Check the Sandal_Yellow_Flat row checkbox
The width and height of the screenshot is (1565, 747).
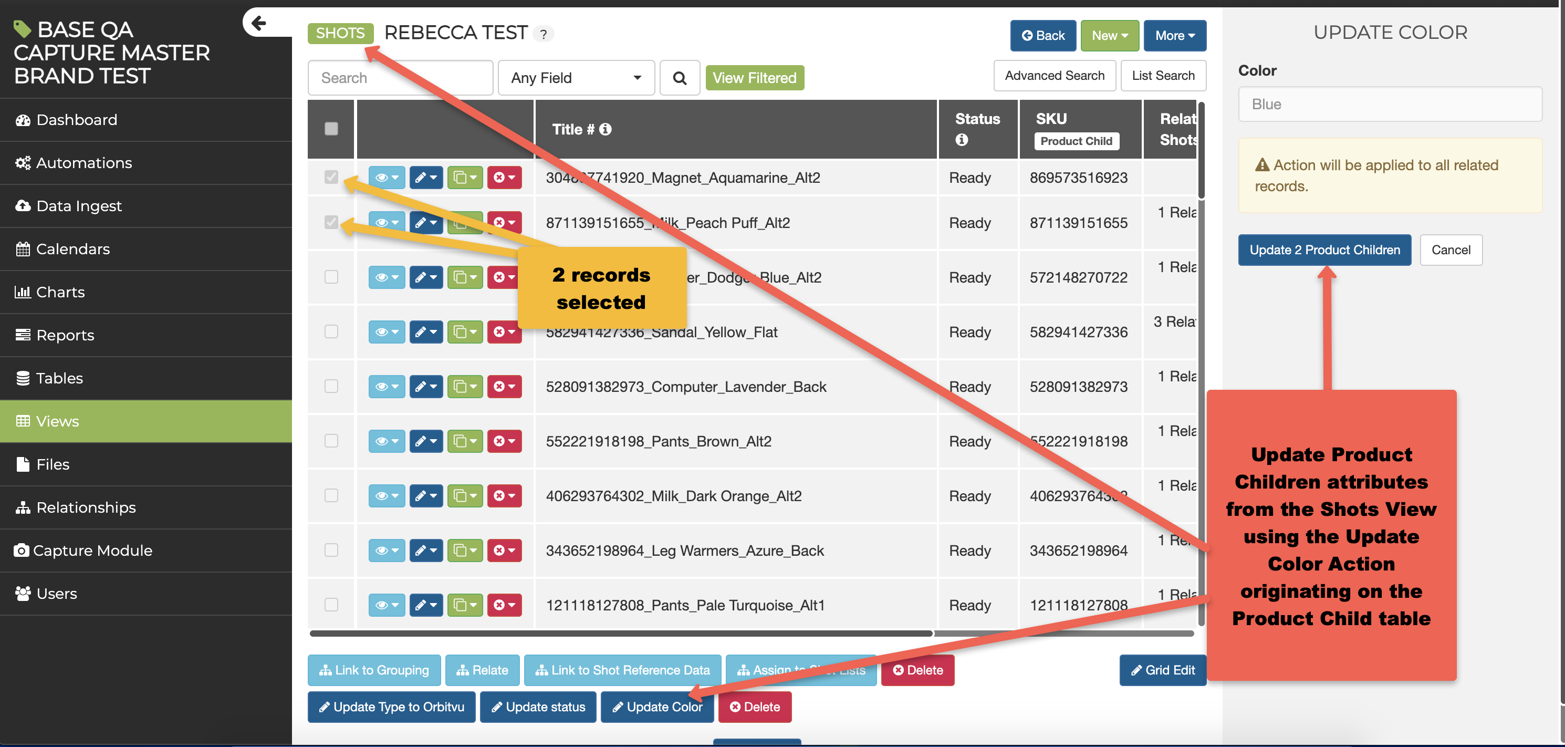click(x=331, y=332)
